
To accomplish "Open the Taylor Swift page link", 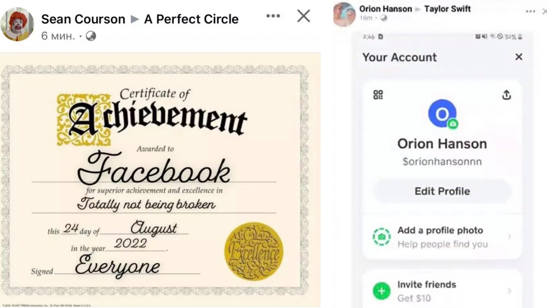I will click(x=447, y=9).
